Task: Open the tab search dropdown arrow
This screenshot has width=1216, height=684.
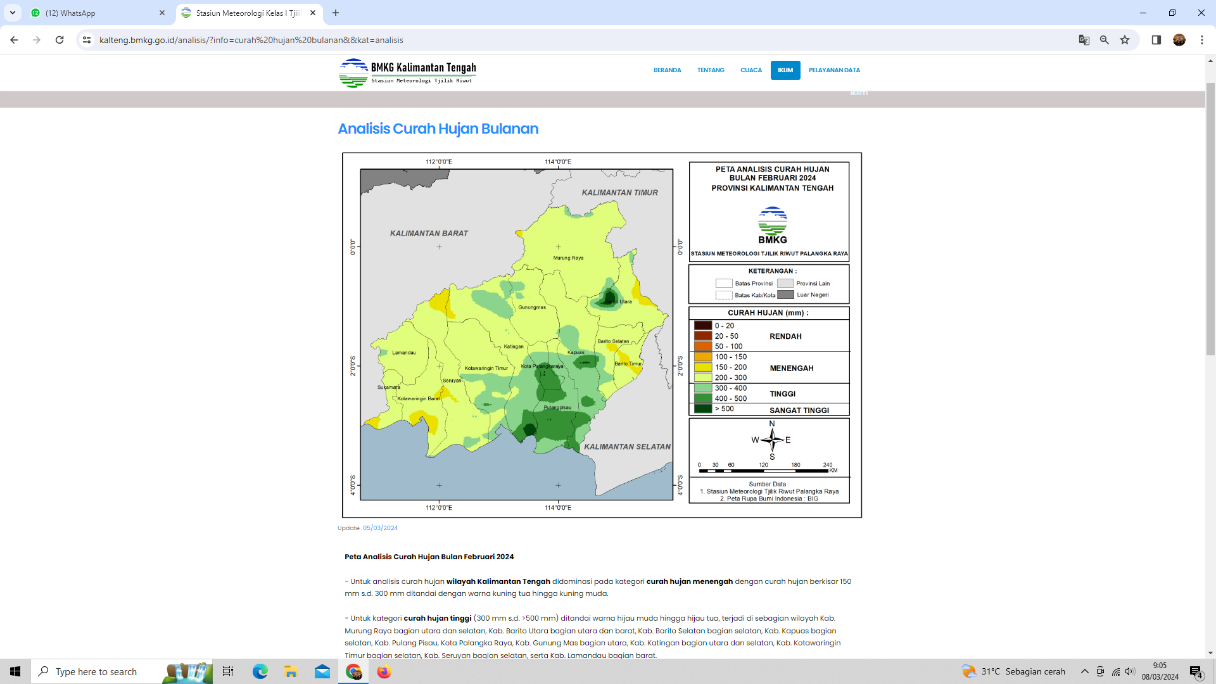Action: tap(13, 13)
